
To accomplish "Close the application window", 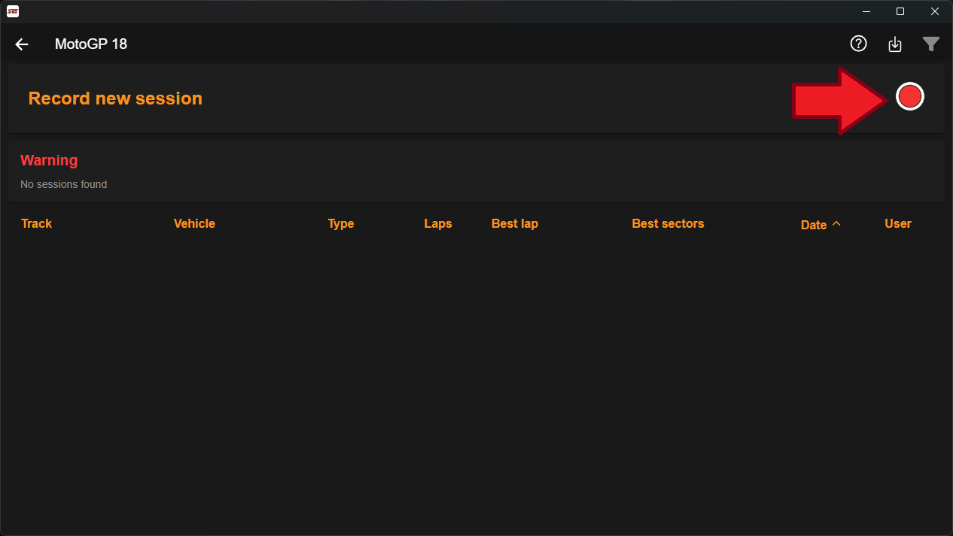I will click(935, 11).
